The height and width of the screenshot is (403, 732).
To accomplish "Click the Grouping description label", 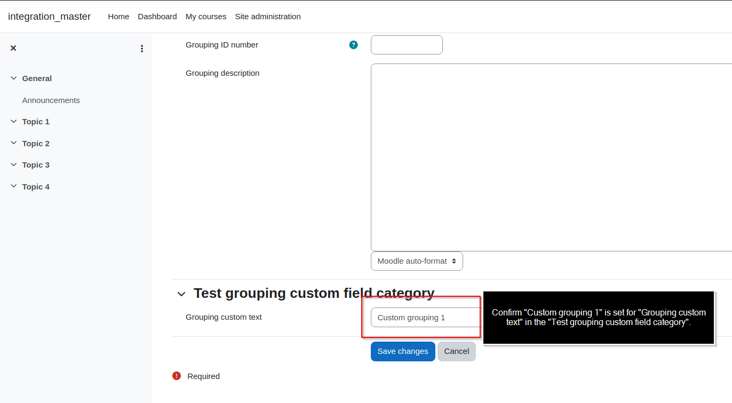I will click(x=222, y=73).
